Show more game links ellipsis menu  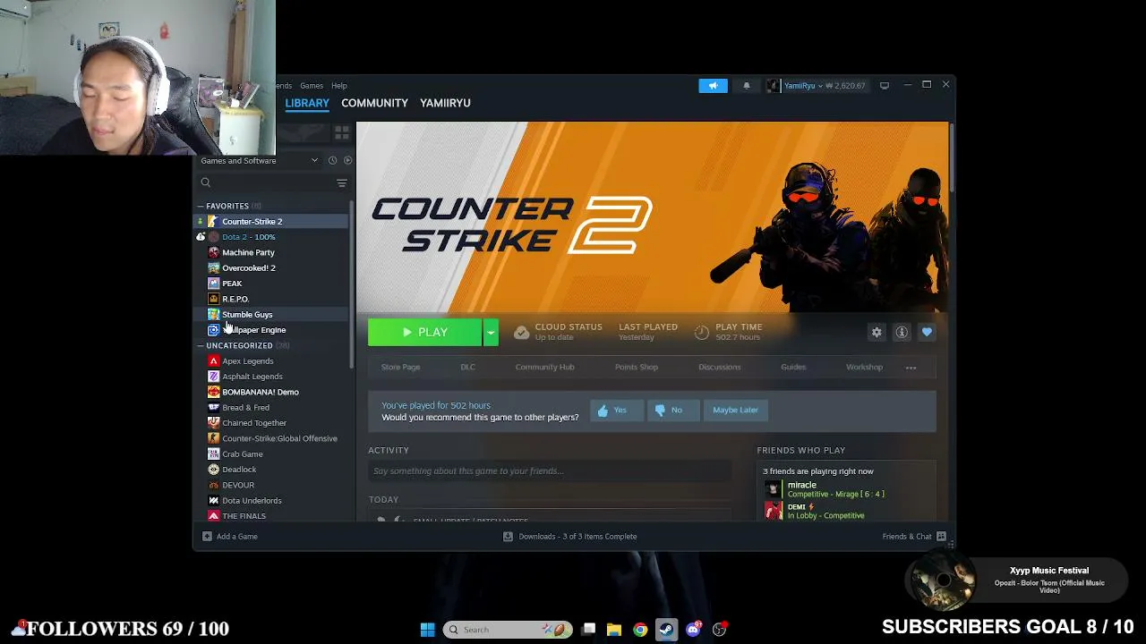pos(911,368)
